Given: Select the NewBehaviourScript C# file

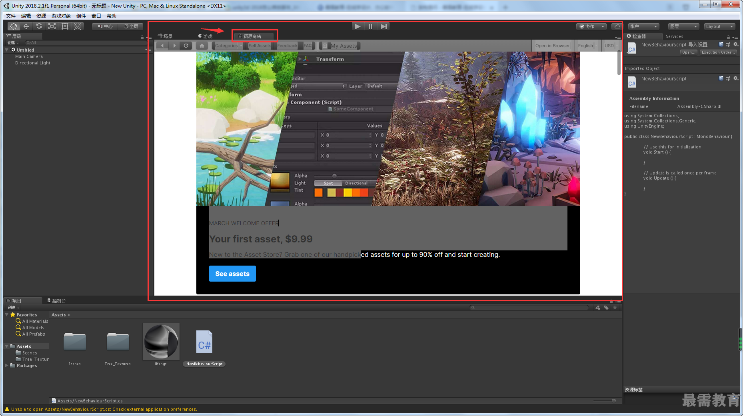Looking at the screenshot, I should (204, 342).
